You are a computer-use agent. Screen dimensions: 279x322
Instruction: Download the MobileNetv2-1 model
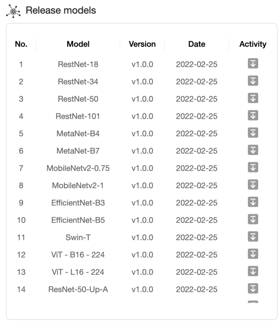(253, 184)
